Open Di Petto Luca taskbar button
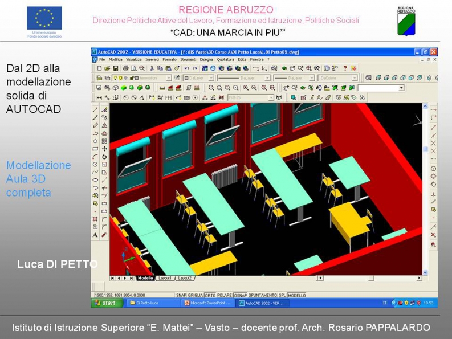452x339 pixels. (152, 303)
